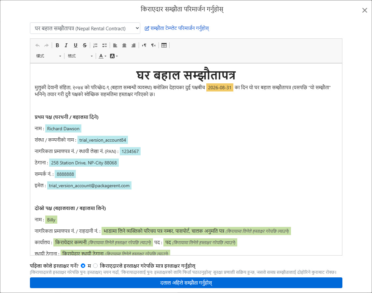Select the 'म' sign-first radio option

(x=83, y=266)
